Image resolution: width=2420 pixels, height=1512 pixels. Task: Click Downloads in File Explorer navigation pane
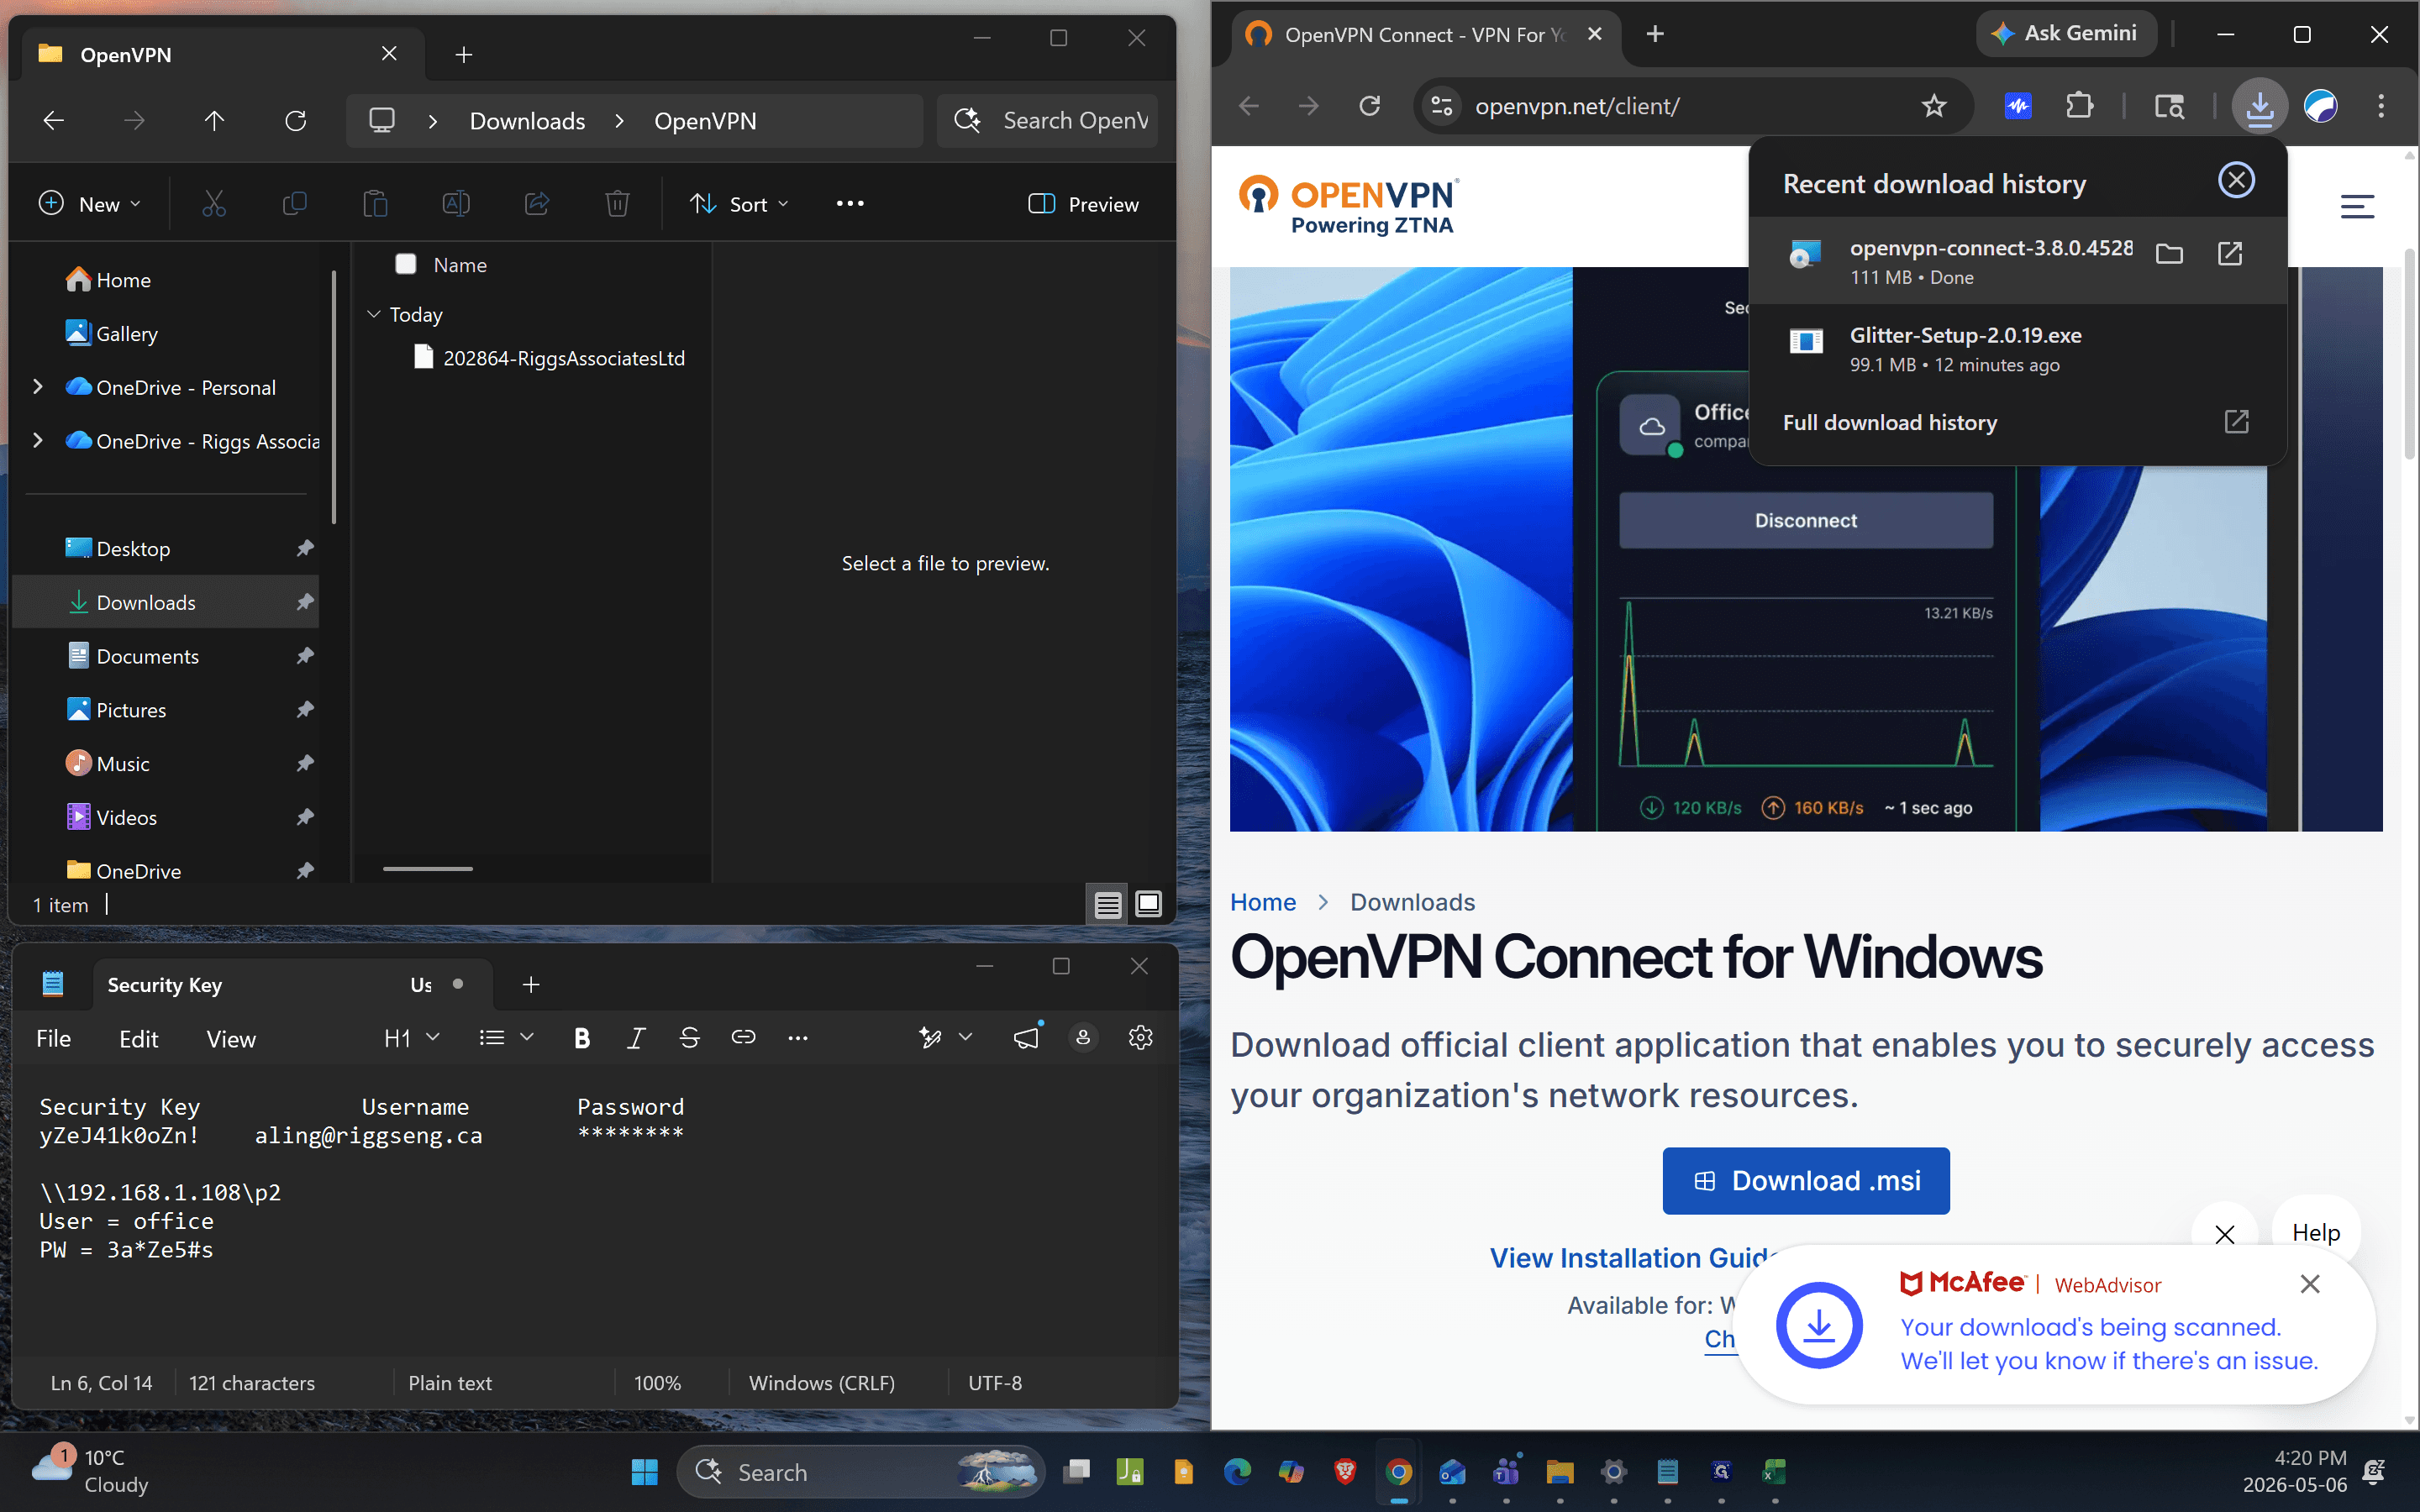click(x=166, y=602)
